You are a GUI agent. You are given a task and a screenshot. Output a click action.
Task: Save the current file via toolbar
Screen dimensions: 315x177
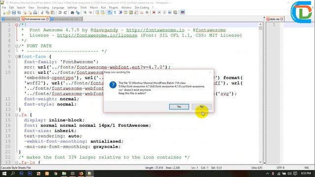[14, 12]
